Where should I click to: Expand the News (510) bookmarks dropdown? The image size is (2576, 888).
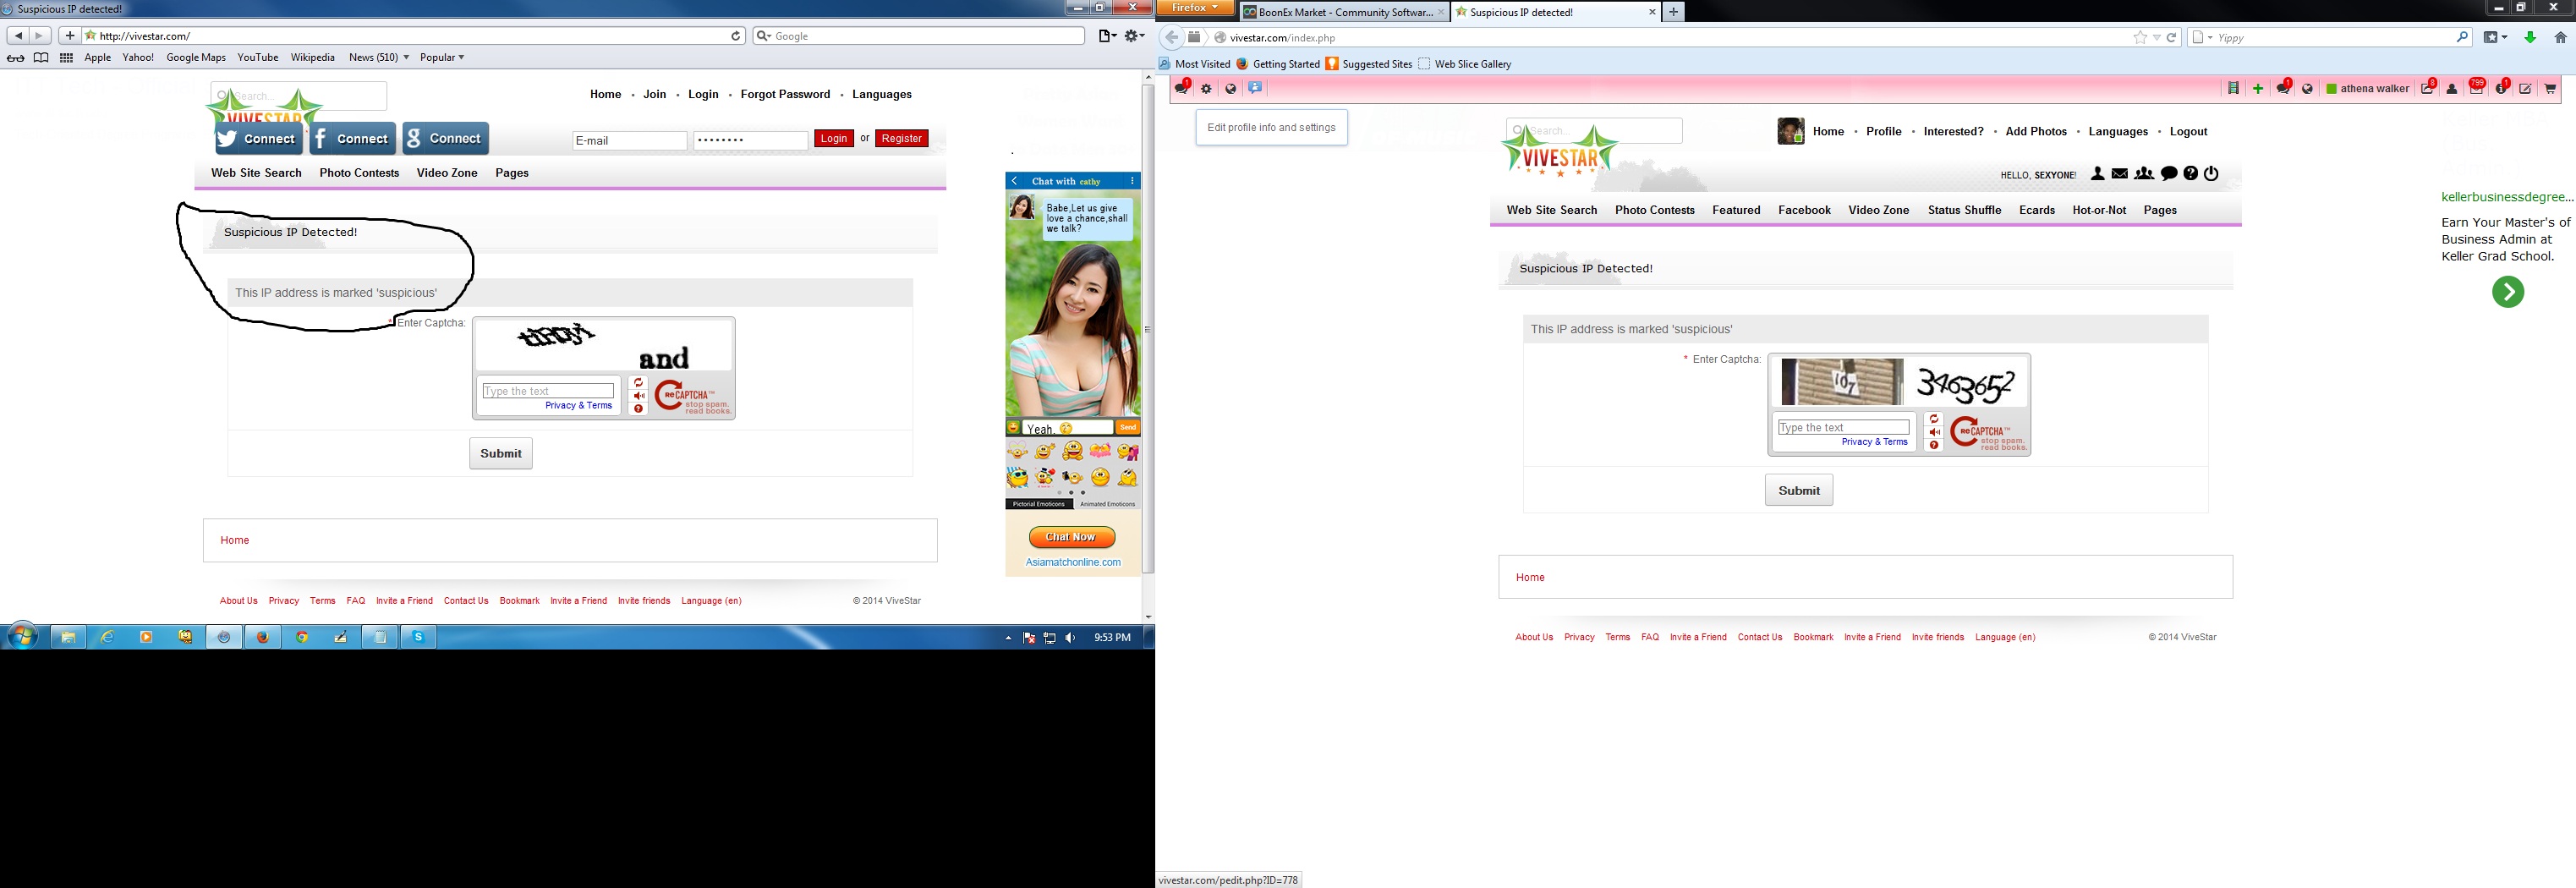pyautogui.click(x=378, y=58)
